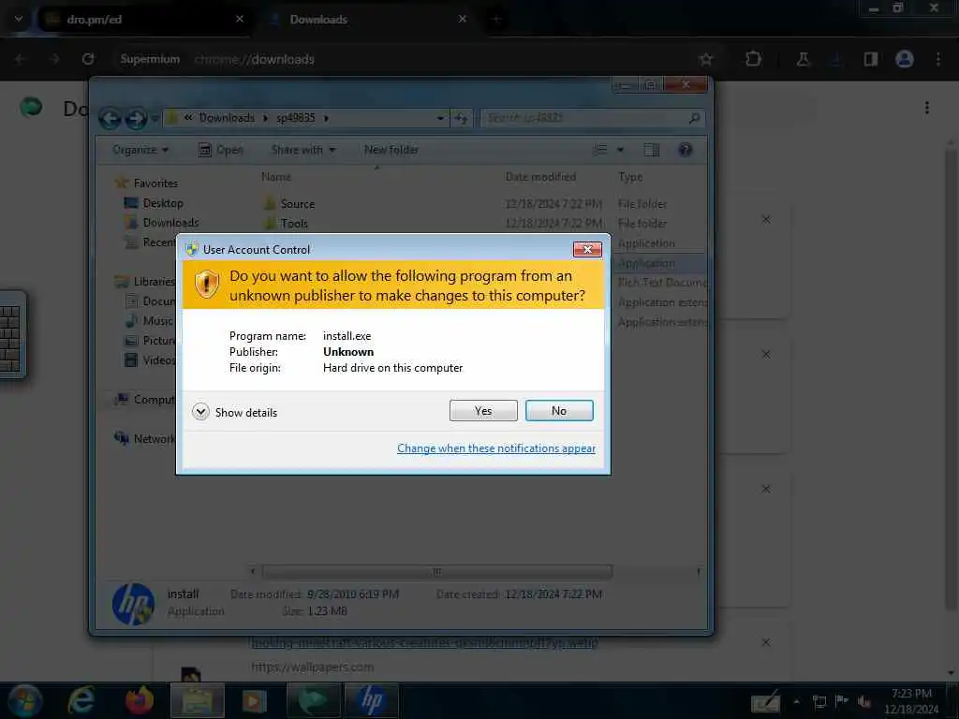Open Windows Explorer from the taskbar

tap(197, 700)
